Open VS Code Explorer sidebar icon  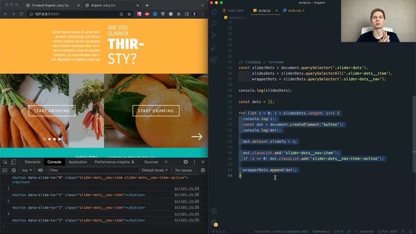(214, 12)
